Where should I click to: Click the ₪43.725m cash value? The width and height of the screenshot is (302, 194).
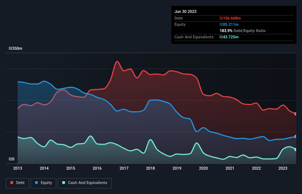click(x=229, y=37)
